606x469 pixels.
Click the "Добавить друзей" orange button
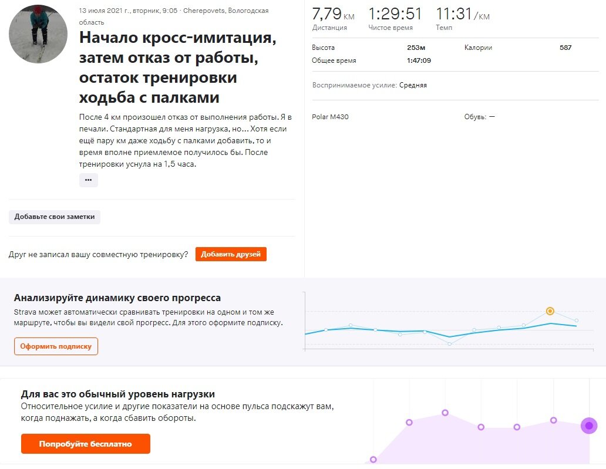[x=230, y=254]
